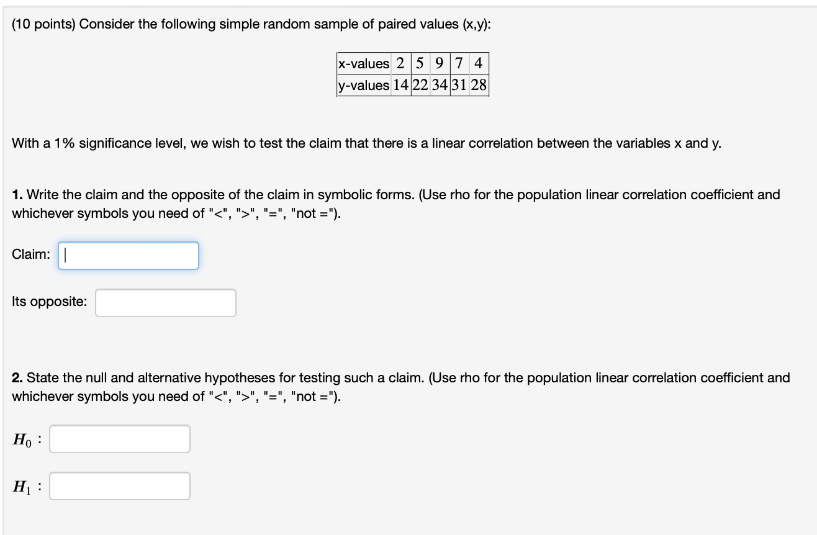Select the H1 hypothesis input box

119,485
